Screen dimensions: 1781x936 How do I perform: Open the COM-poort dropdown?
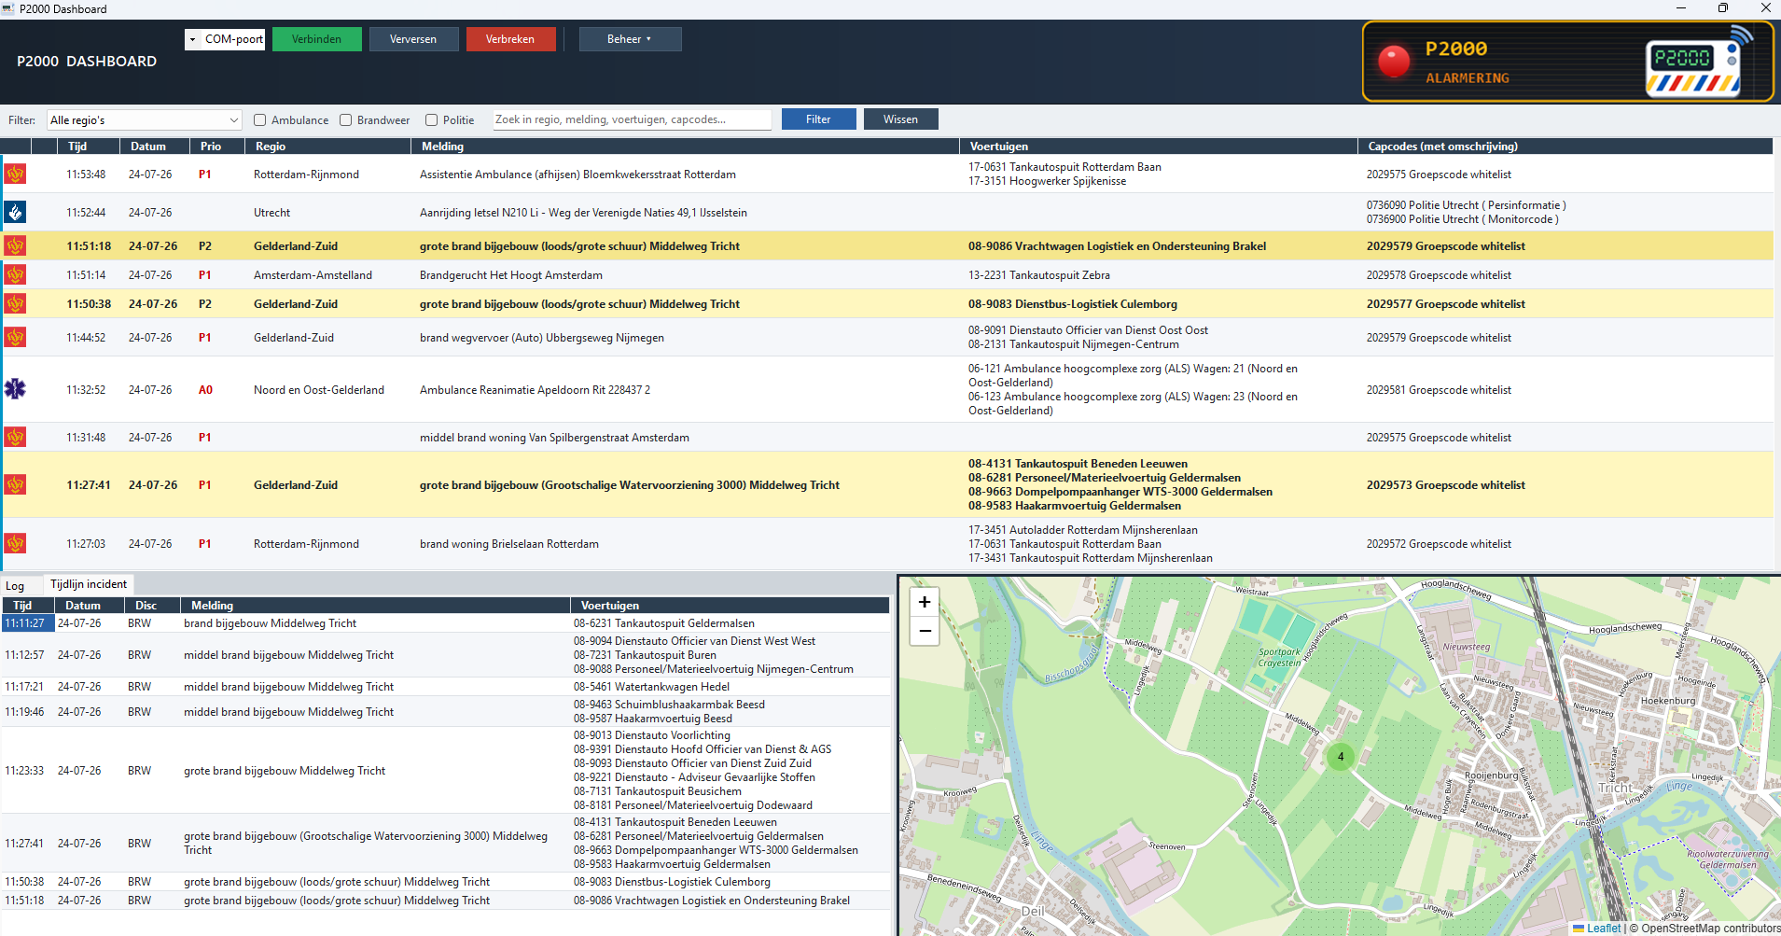click(225, 39)
